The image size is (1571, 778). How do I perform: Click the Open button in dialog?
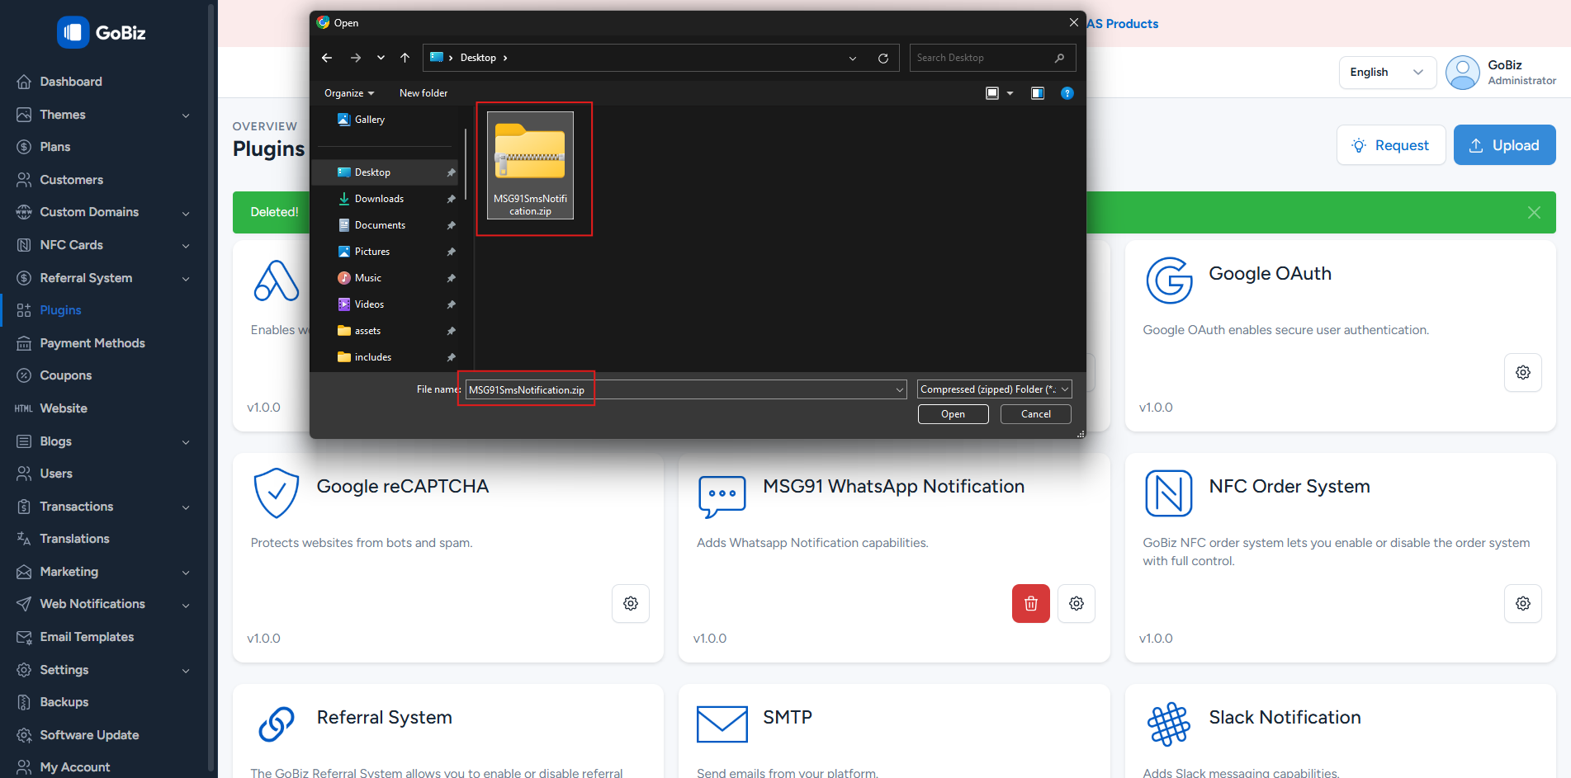coord(953,414)
